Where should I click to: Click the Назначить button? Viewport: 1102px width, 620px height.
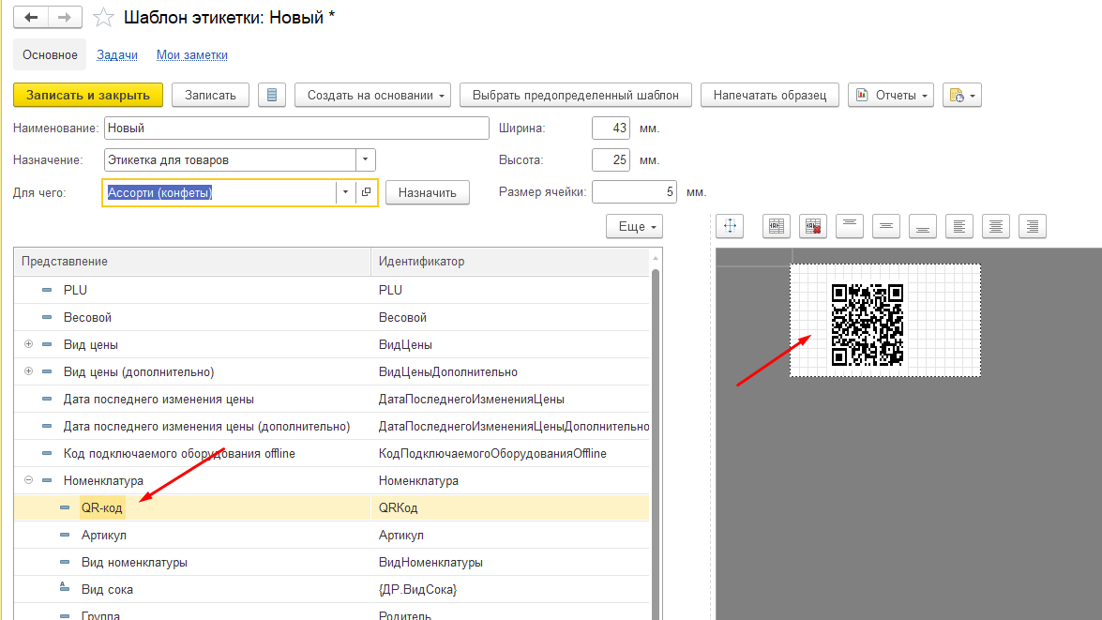point(428,192)
